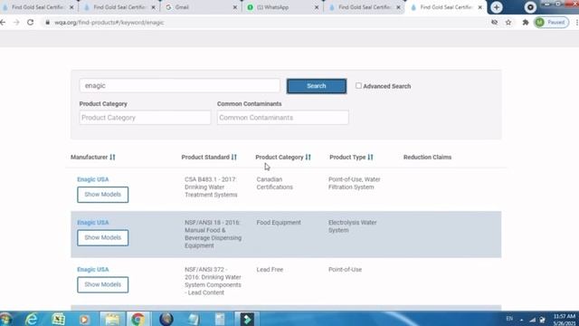Launch Internet Explorer from taskbar
This screenshot has height=326, width=579.
[x=33, y=319]
